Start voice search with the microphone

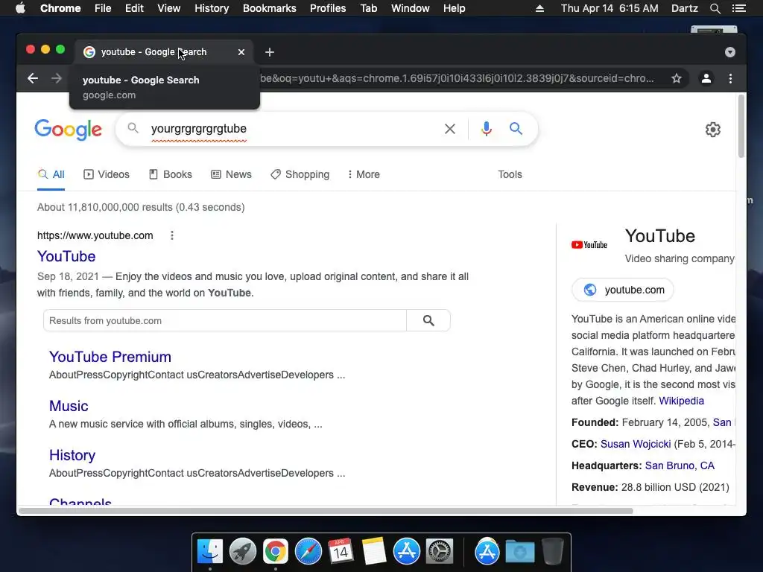pyautogui.click(x=486, y=129)
